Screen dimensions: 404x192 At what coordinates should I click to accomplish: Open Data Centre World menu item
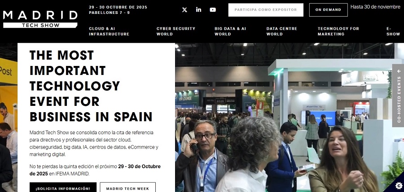[281, 31]
